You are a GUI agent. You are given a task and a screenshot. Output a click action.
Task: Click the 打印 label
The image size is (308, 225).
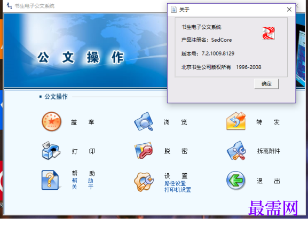(x=83, y=151)
